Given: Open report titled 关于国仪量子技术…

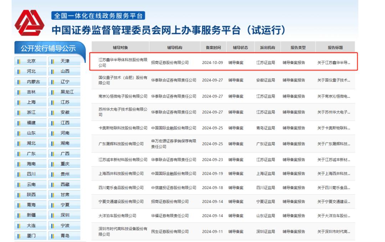Looking at the screenshot, I should pyautogui.click(x=334, y=80).
